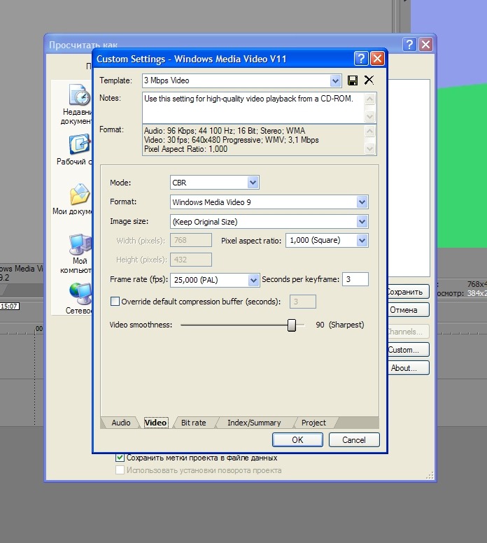
Task: Click help button of Просчитать как window
Action: [x=409, y=44]
